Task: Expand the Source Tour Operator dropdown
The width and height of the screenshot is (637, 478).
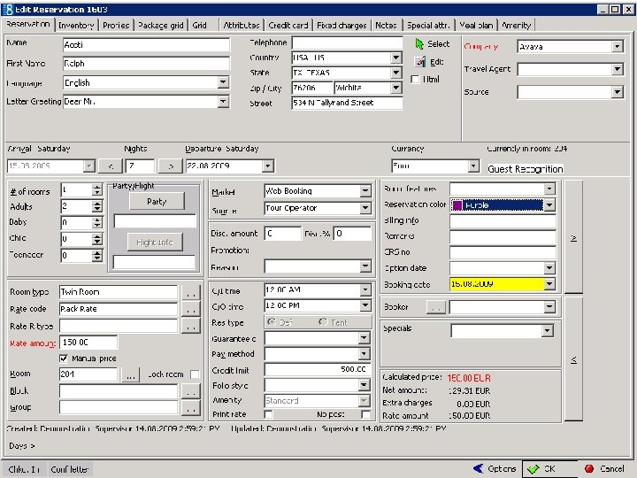Action: click(365, 208)
